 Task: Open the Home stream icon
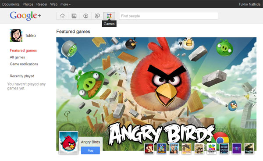[62, 16]
